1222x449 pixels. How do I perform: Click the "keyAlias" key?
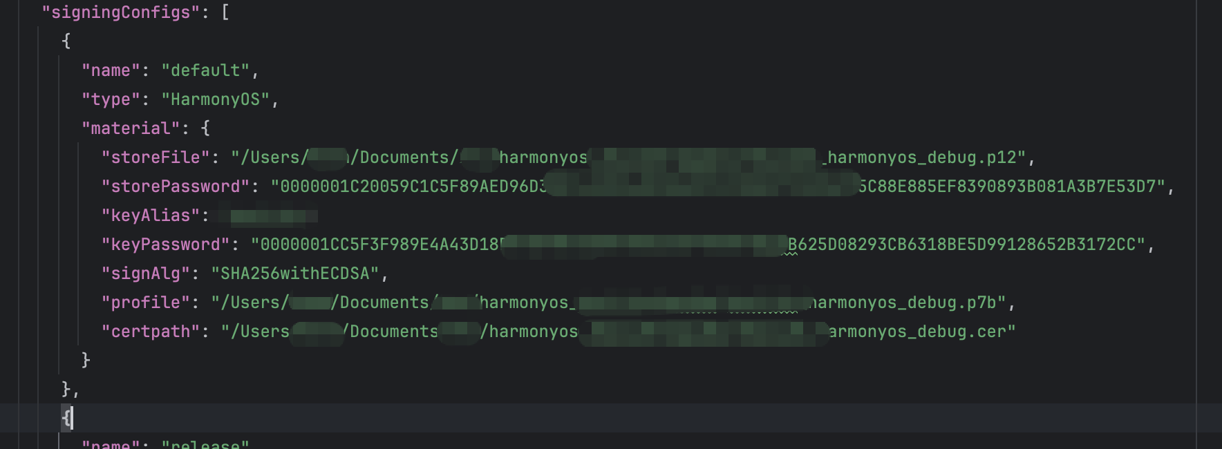(x=151, y=216)
